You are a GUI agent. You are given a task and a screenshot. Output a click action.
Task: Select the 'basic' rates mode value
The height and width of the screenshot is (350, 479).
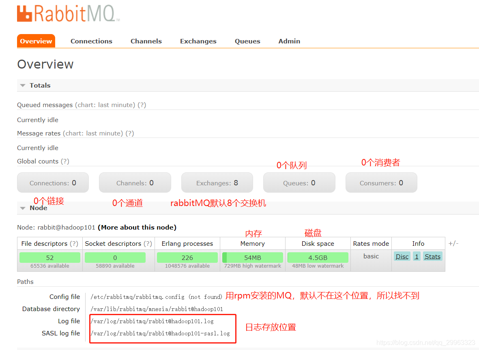pyautogui.click(x=371, y=256)
